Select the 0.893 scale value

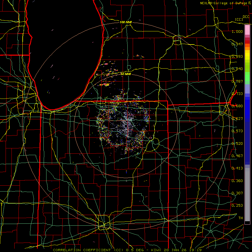[237, 56]
